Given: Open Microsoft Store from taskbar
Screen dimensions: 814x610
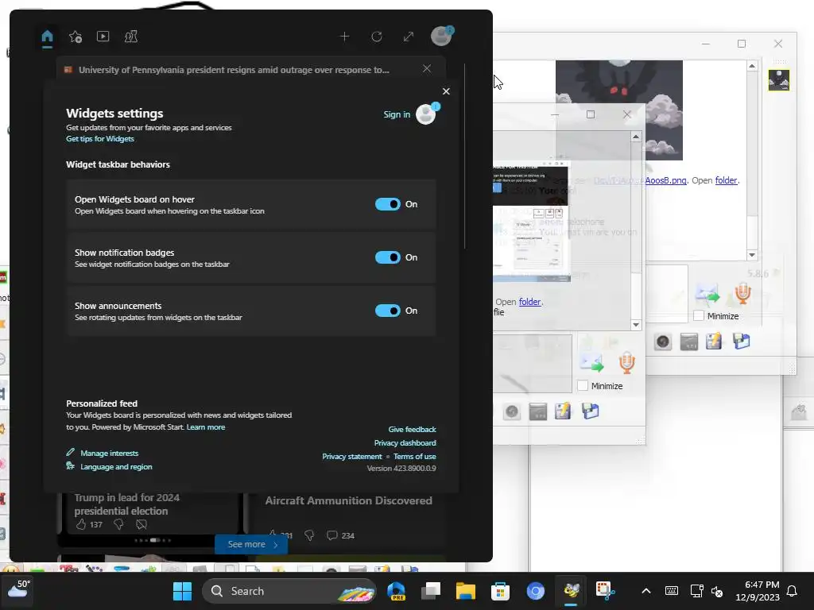Looking at the screenshot, I should pyautogui.click(x=501, y=591).
